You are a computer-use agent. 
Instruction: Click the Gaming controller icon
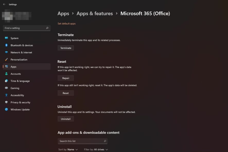coord(6,88)
